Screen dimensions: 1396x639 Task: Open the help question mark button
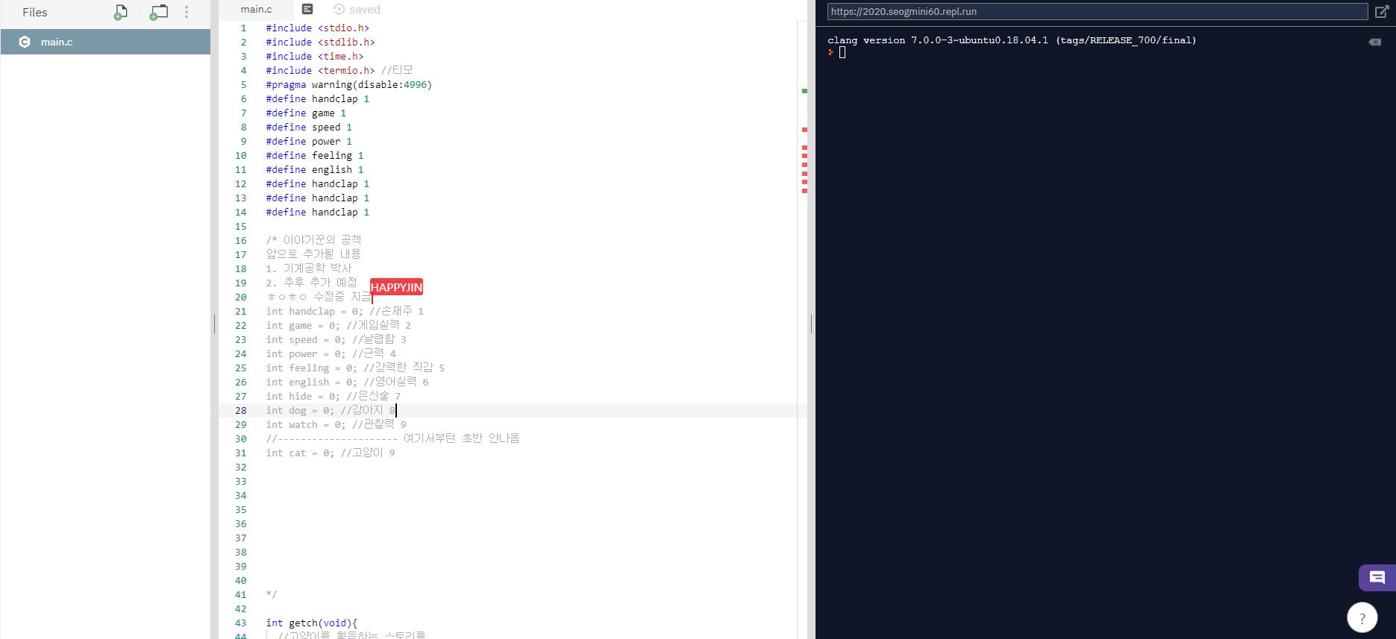(1362, 617)
